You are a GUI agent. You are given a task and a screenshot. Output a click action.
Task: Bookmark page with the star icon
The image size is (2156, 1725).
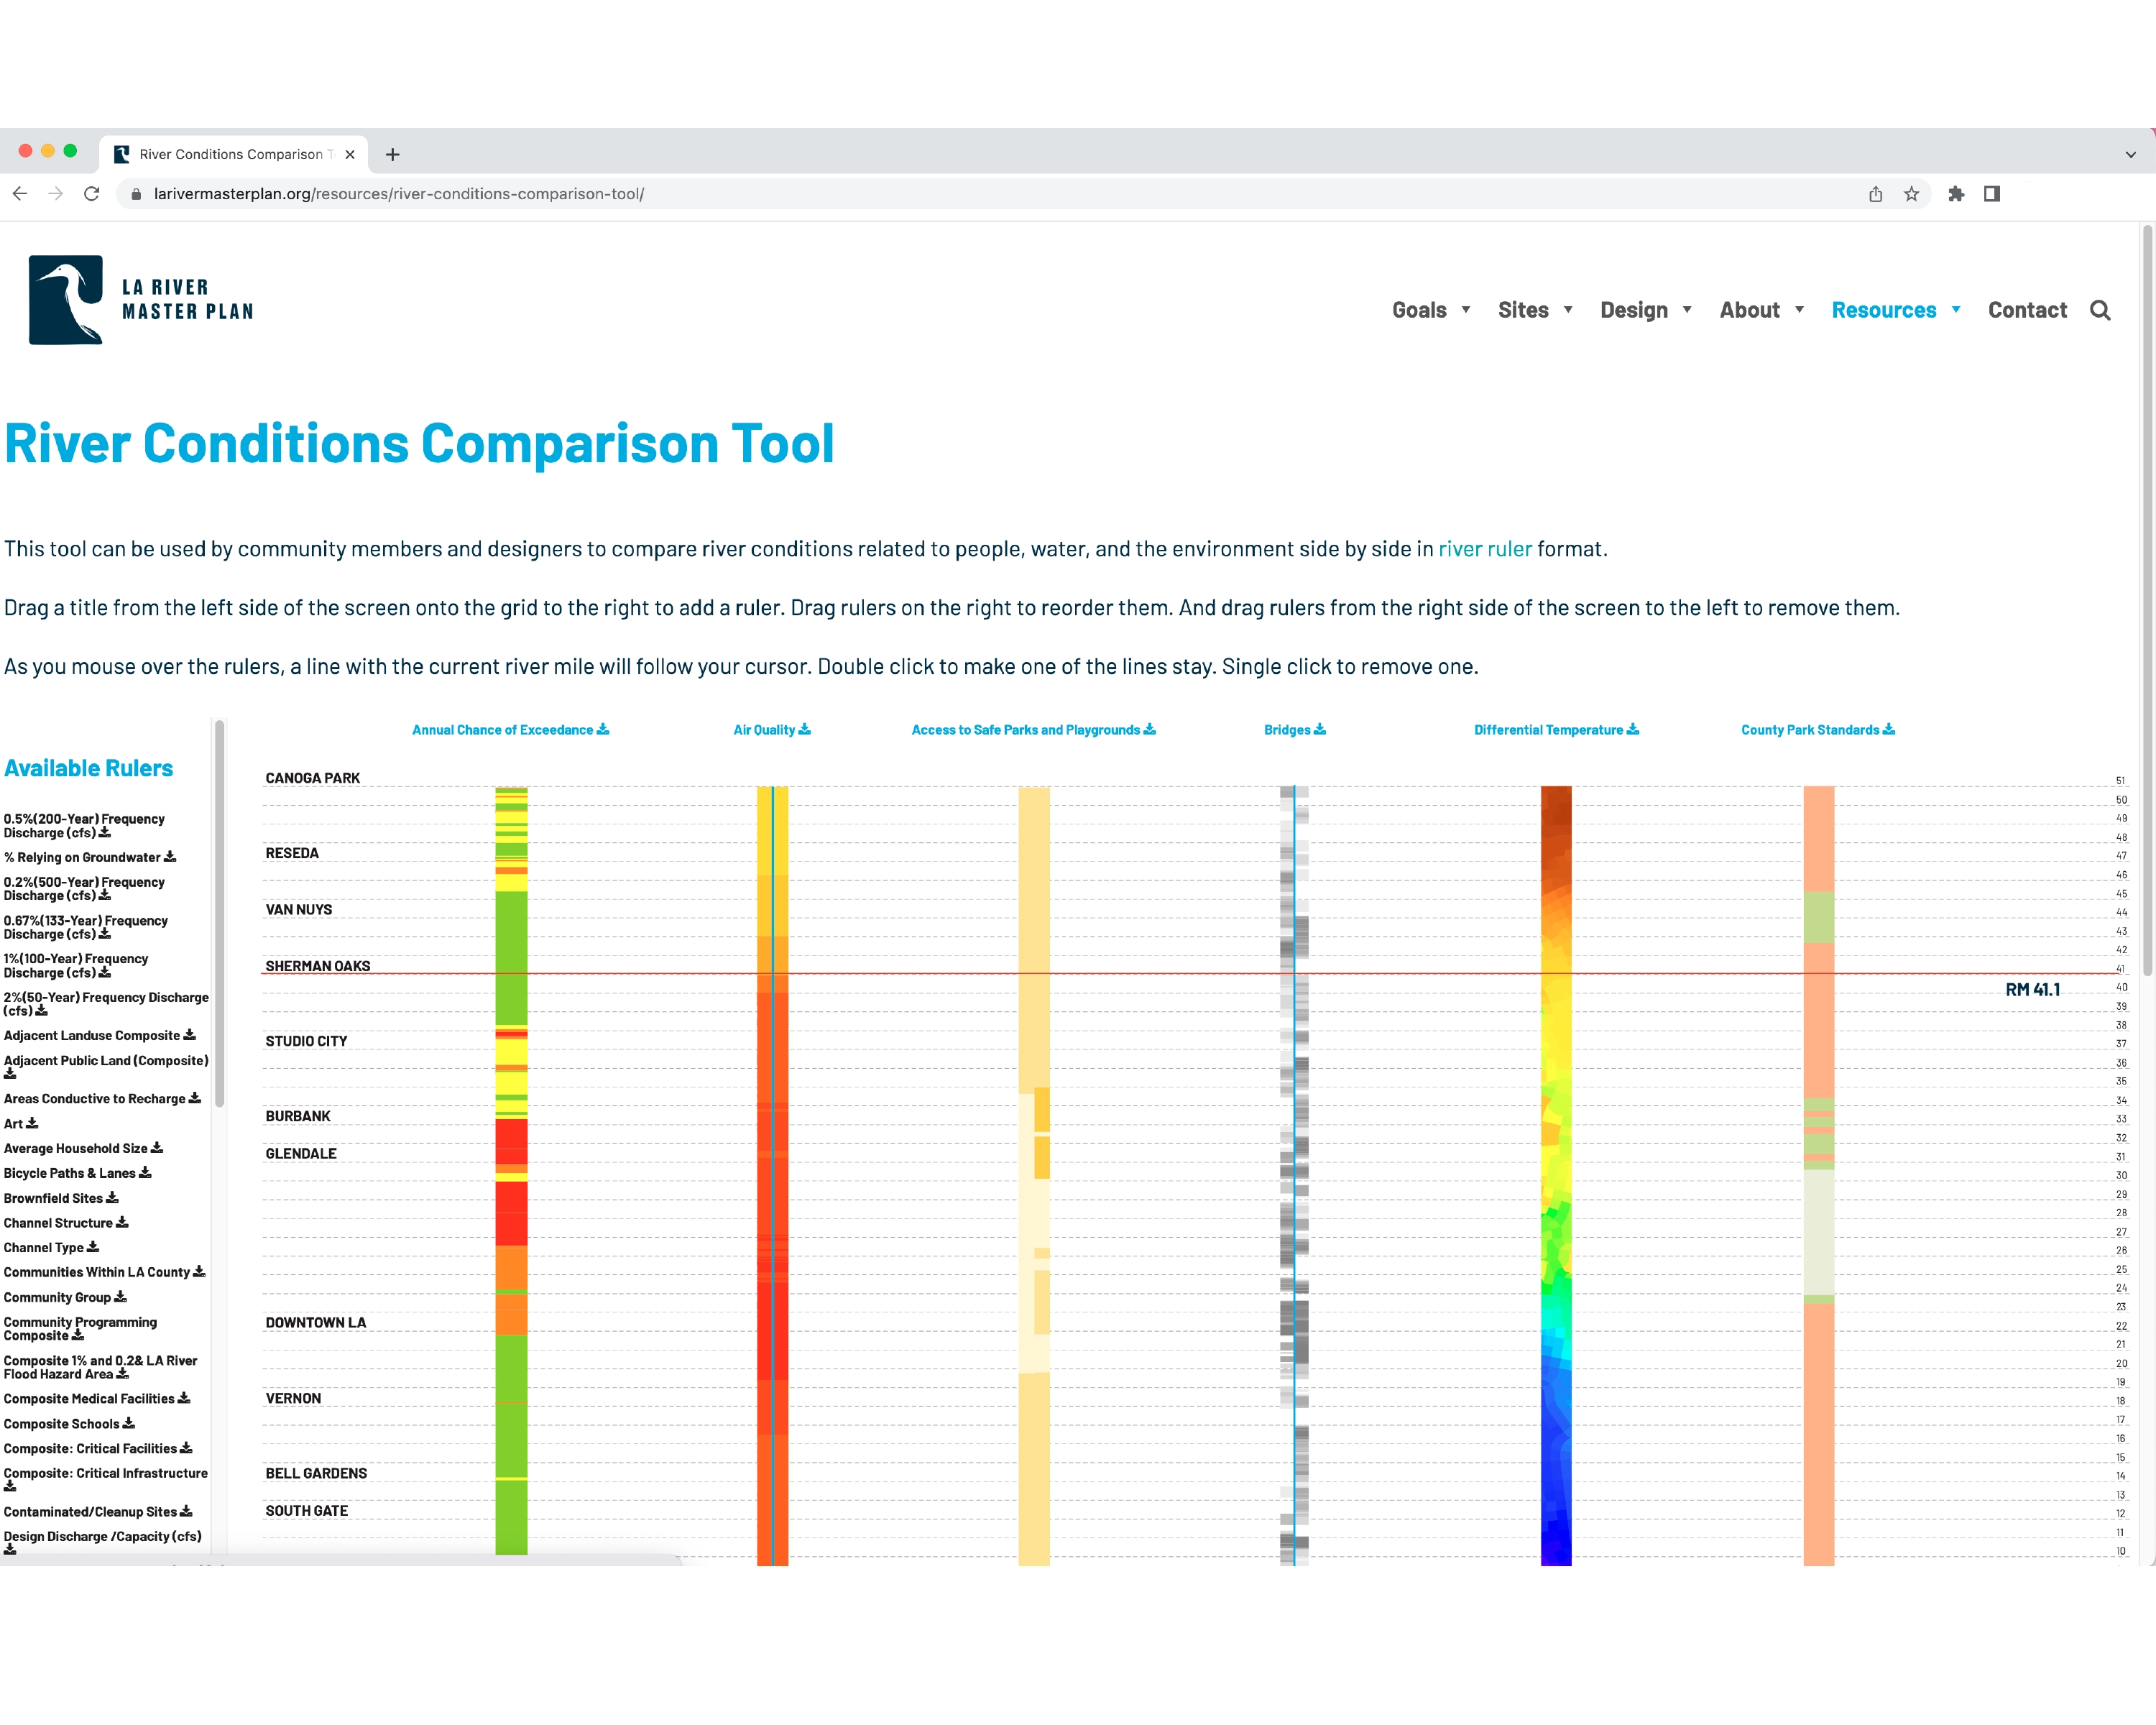point(1911,194)
